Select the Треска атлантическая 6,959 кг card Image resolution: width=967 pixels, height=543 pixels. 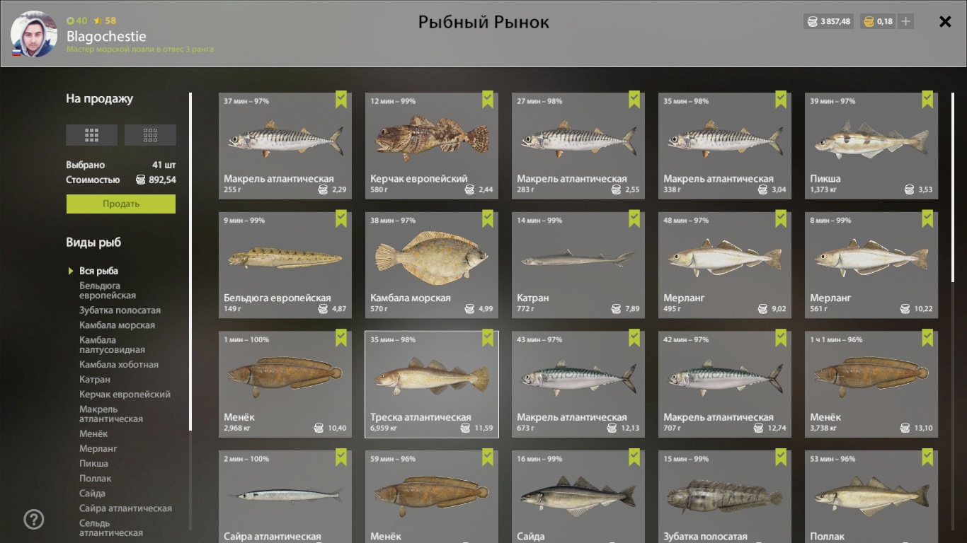432,385
